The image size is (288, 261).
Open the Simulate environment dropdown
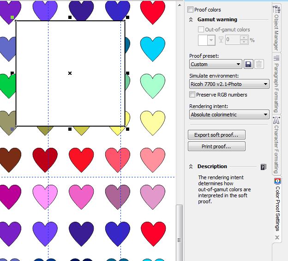(x=229, y=84)
